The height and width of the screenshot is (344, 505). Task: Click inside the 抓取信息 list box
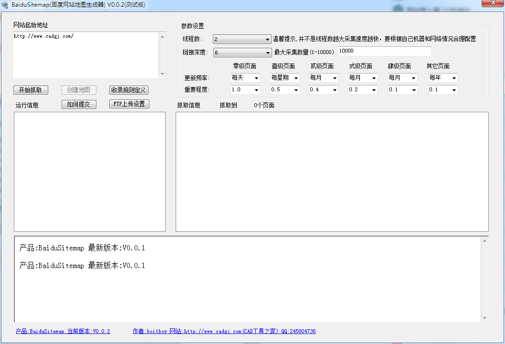pyautogui.click(x=332, y=172)
